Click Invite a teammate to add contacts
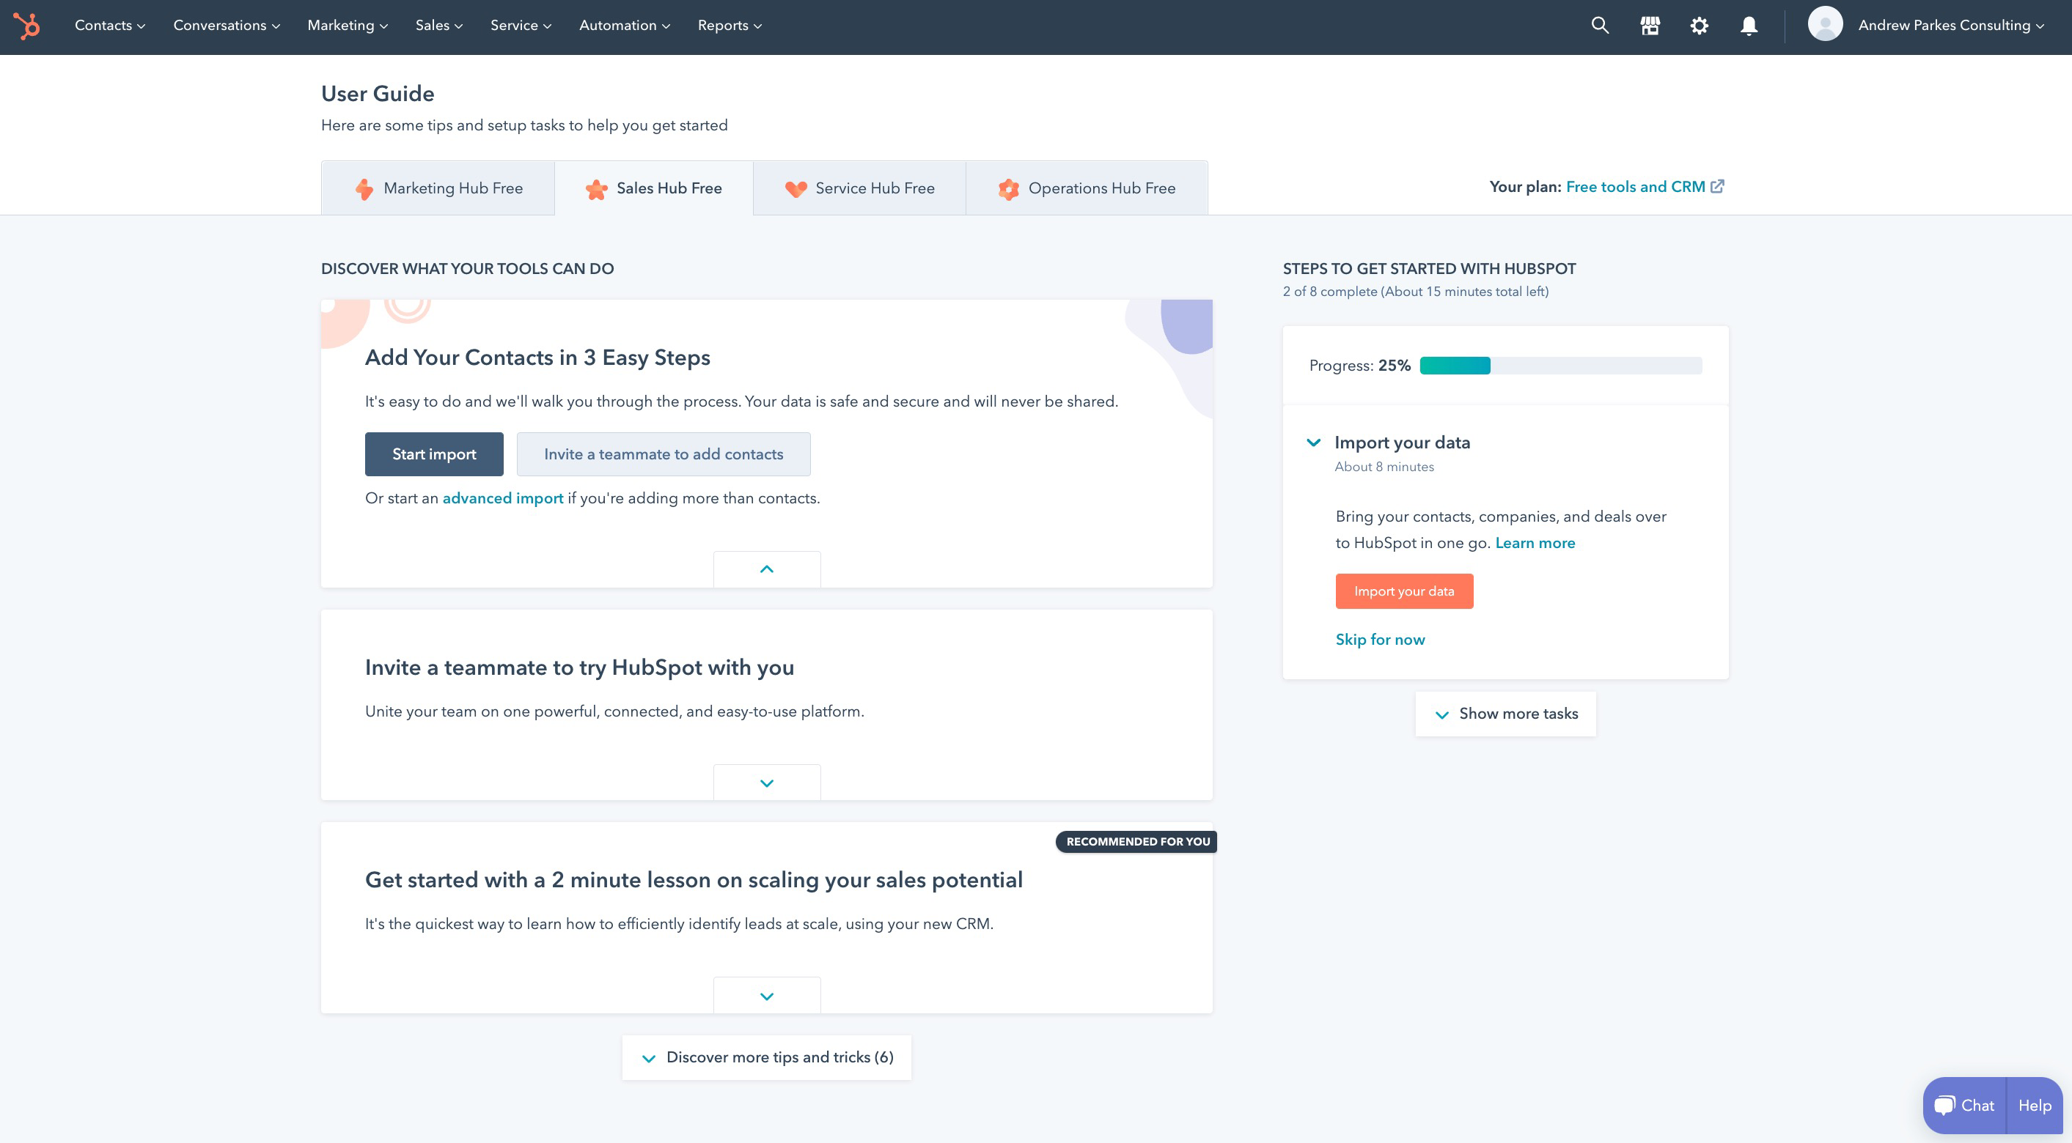The height and width of the screenshot is (1143, 2072). [x=664, y=454]
